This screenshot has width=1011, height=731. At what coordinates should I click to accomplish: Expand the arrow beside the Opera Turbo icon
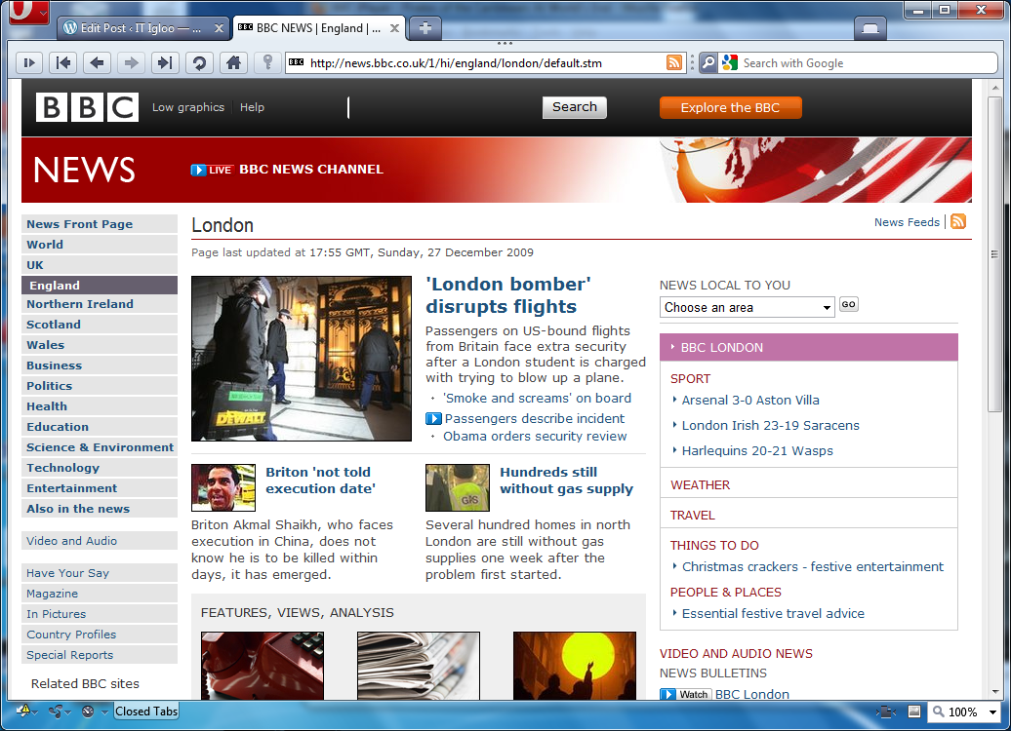point(103,712)
